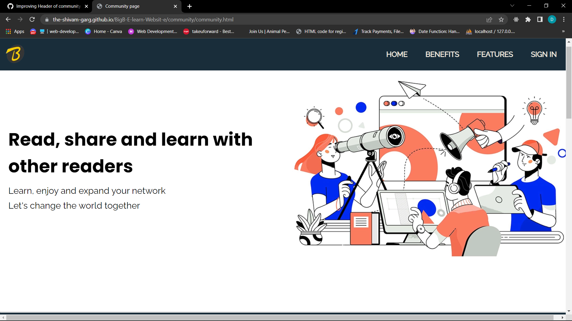Open the Apps grid shortcut

click(x=15, y=32)
